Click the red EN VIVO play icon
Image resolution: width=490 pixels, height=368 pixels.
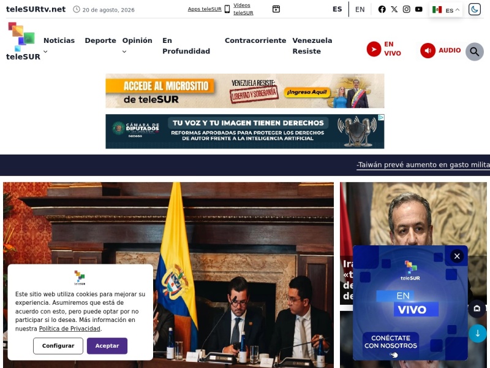coord(374,49)
